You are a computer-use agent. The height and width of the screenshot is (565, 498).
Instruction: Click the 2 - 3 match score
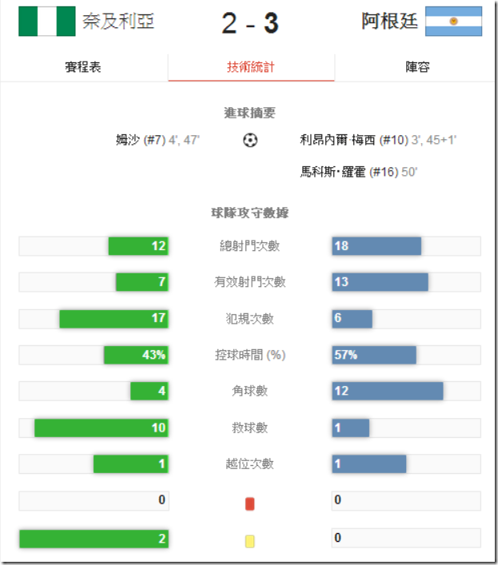pos(250,23)
